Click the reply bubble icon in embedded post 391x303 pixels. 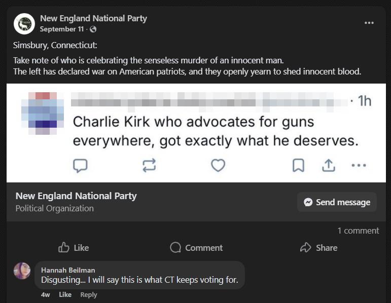coord(81,165)
